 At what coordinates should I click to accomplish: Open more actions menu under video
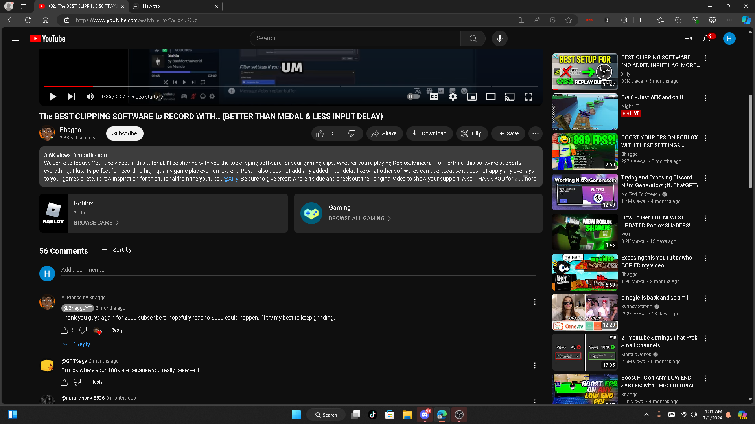point(535,133)
